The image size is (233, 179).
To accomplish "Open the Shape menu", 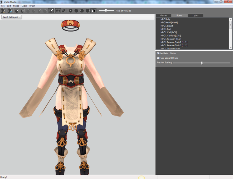I will (x=16, y=6).
